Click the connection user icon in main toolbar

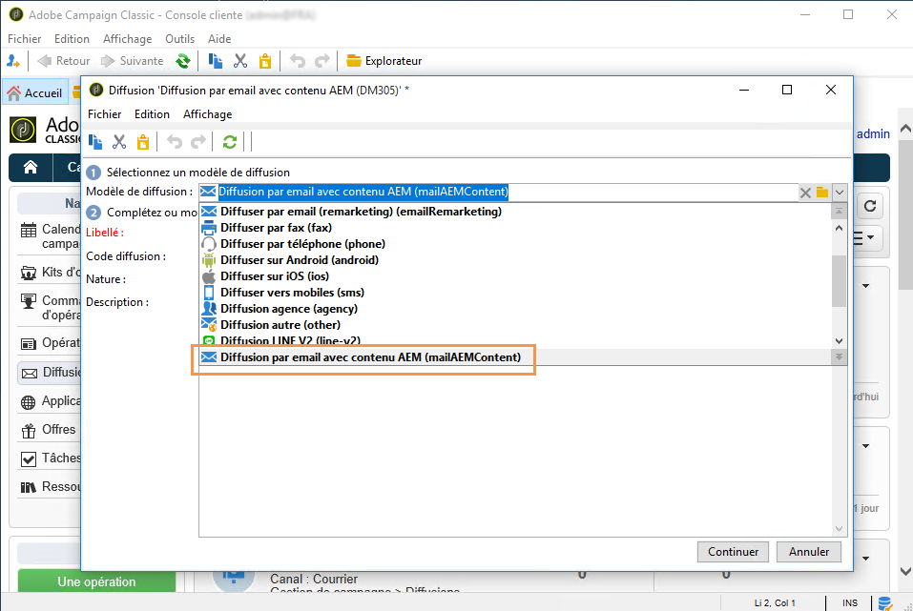coord(12,61)
